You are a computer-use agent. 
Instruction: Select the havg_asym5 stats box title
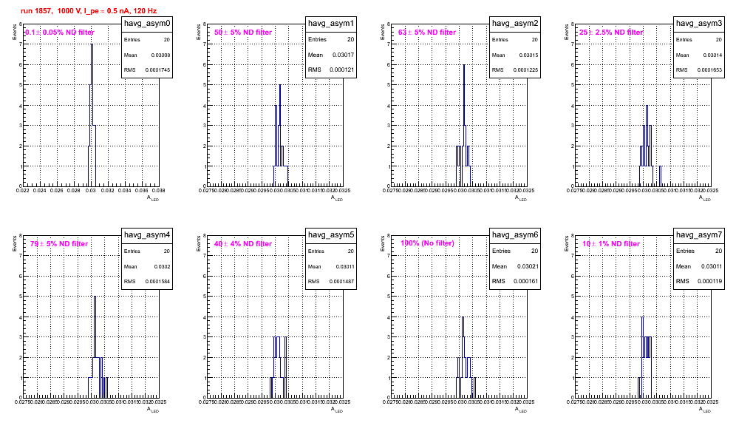pos(331,234)
